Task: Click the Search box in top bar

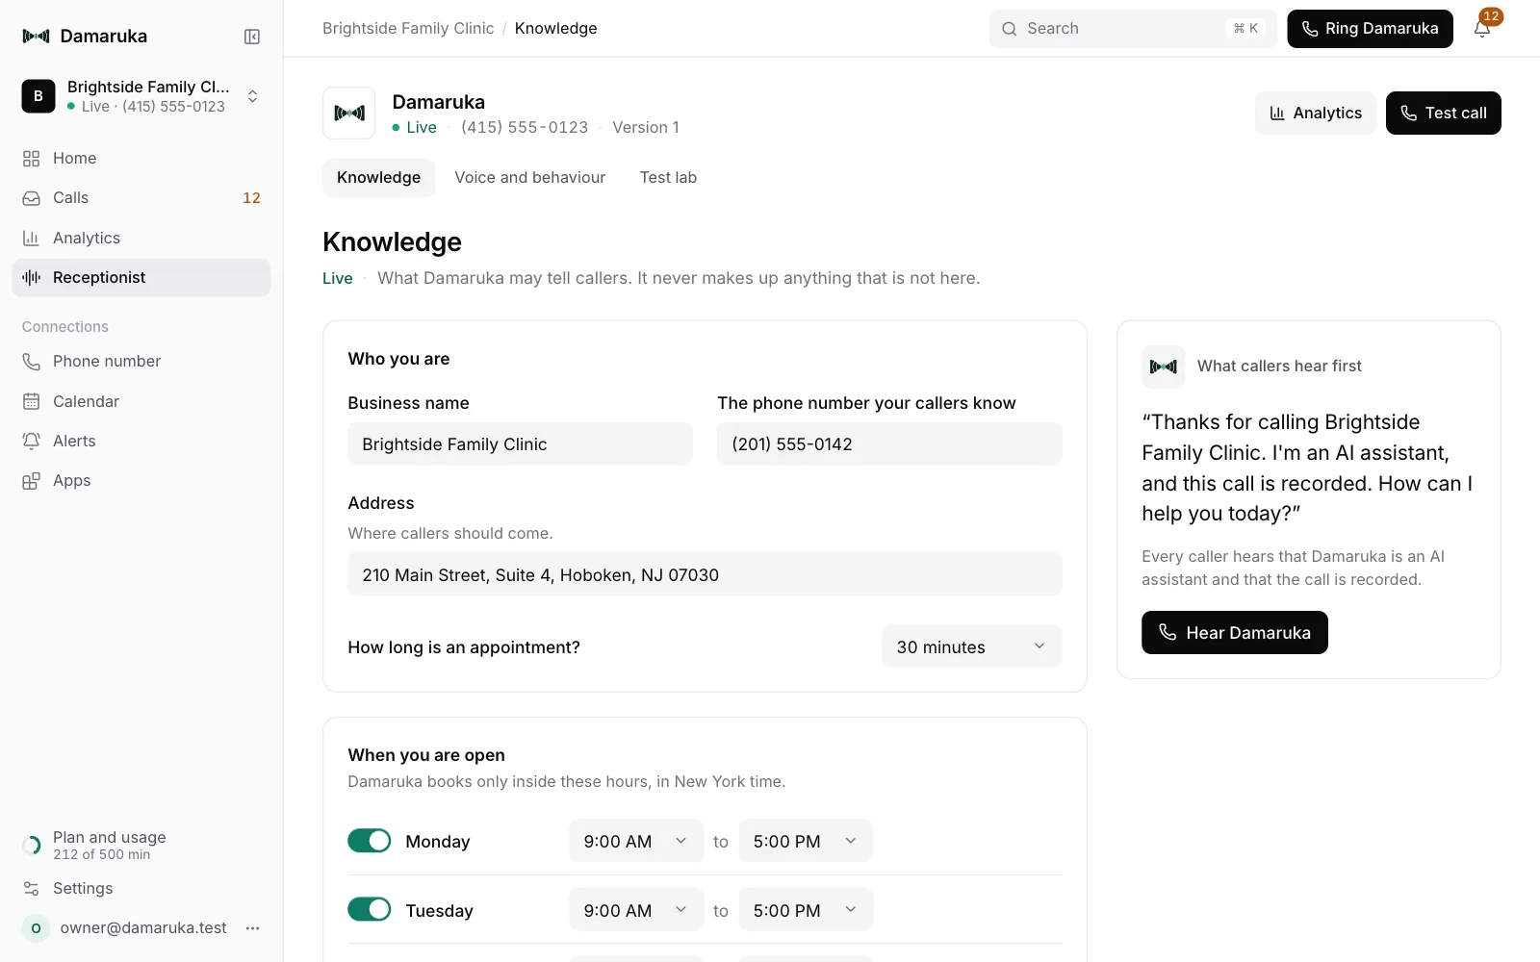Action: [1133, 29]
